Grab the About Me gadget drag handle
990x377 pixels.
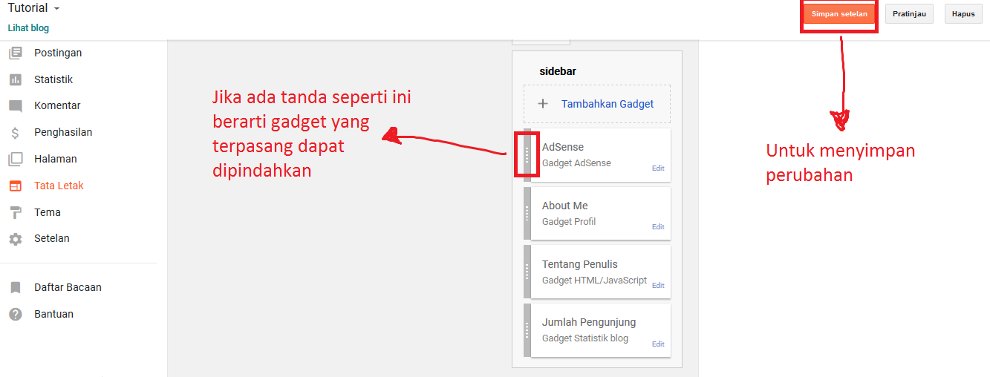[x=527, y=214]
